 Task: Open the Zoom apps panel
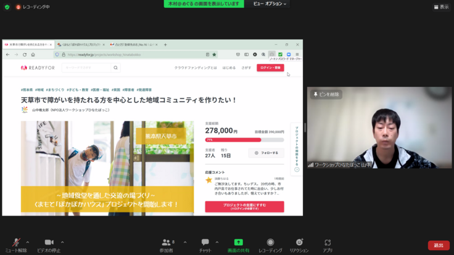coord(328,243)
